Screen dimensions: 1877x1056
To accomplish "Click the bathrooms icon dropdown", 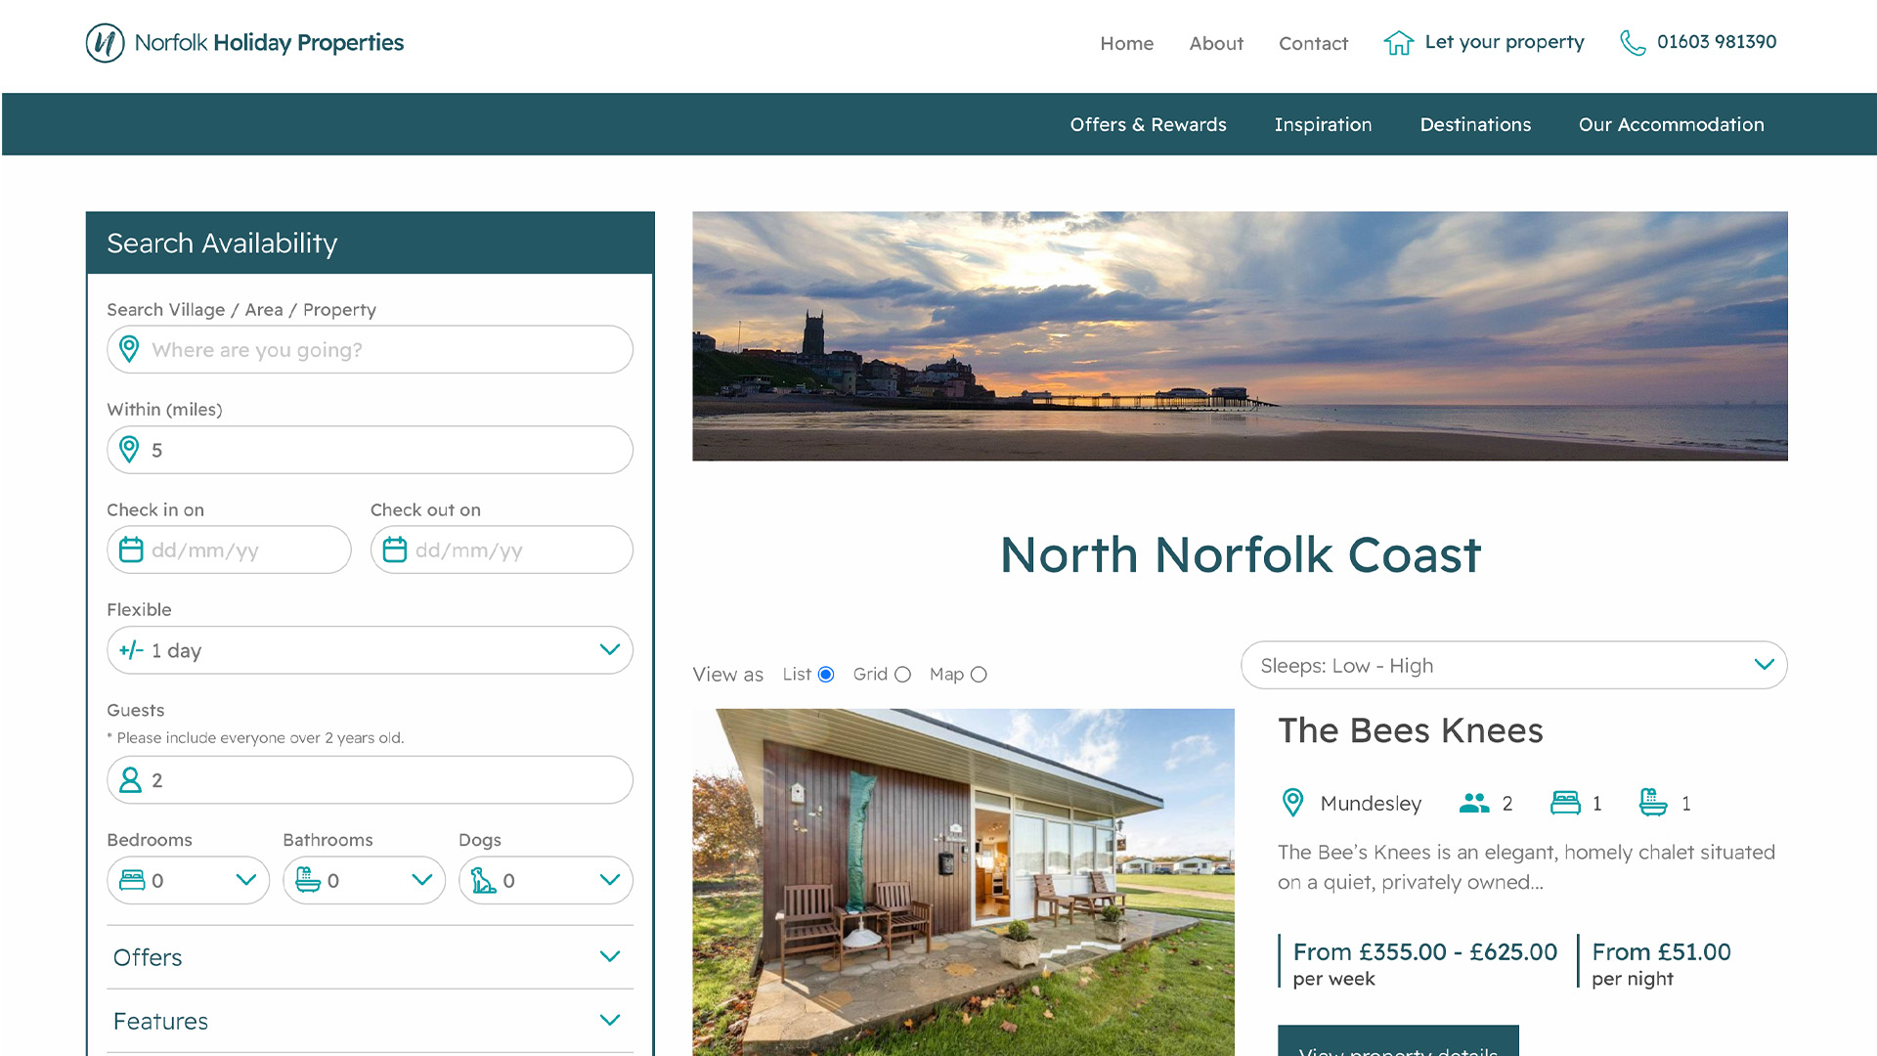I will pos(364,881).
